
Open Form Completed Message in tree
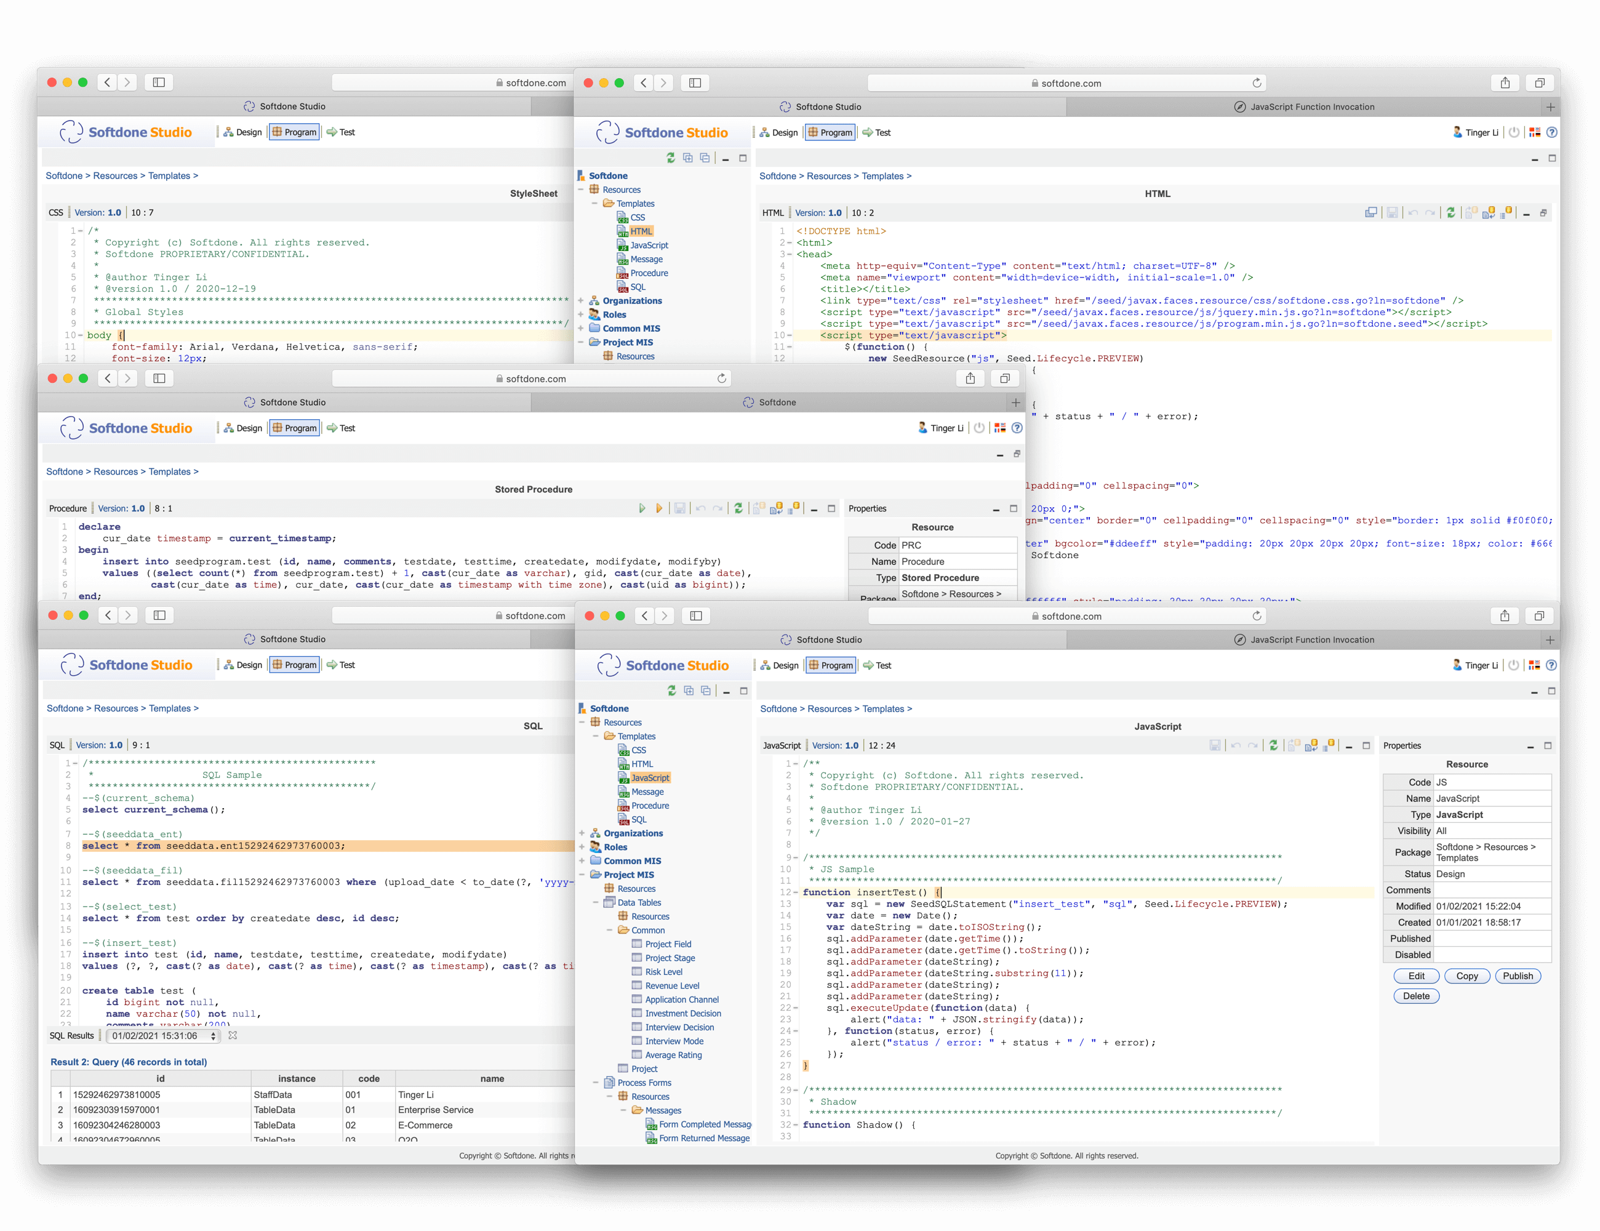coord(705,1125)
